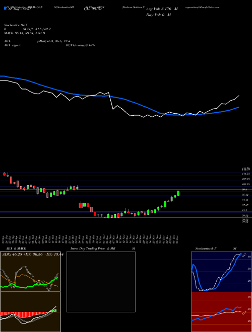Click the blue 12-day SMA legend square
Screen dimensions: 252x332
pyautogui.click(x=6, y=8)
